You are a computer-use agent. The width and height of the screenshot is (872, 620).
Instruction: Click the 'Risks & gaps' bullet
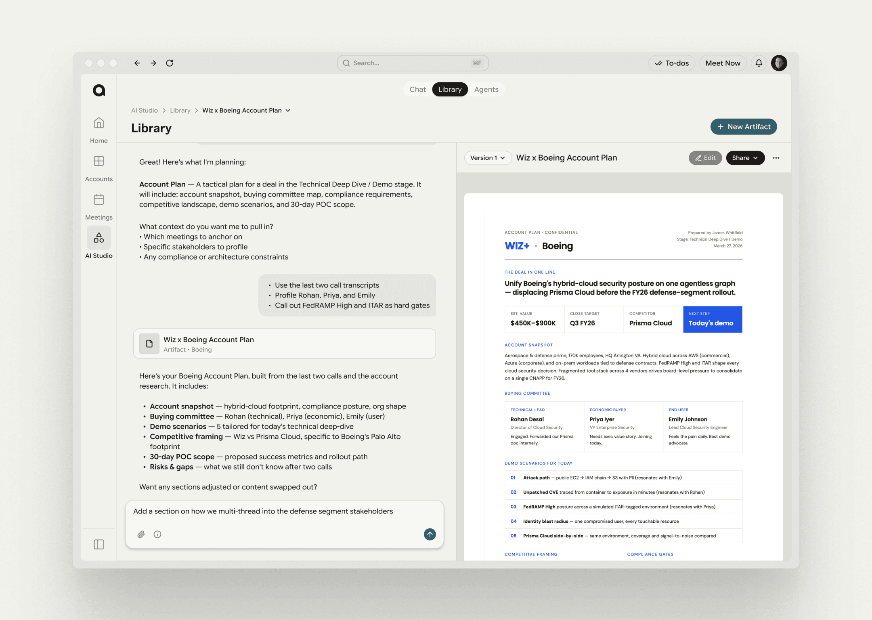[x=241, y=467]
